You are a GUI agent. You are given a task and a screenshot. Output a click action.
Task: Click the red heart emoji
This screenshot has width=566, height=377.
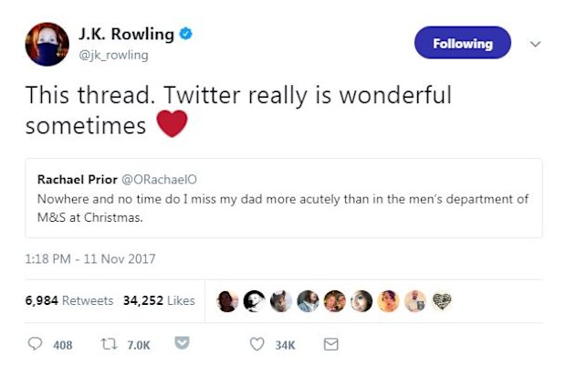pos(172,124)
